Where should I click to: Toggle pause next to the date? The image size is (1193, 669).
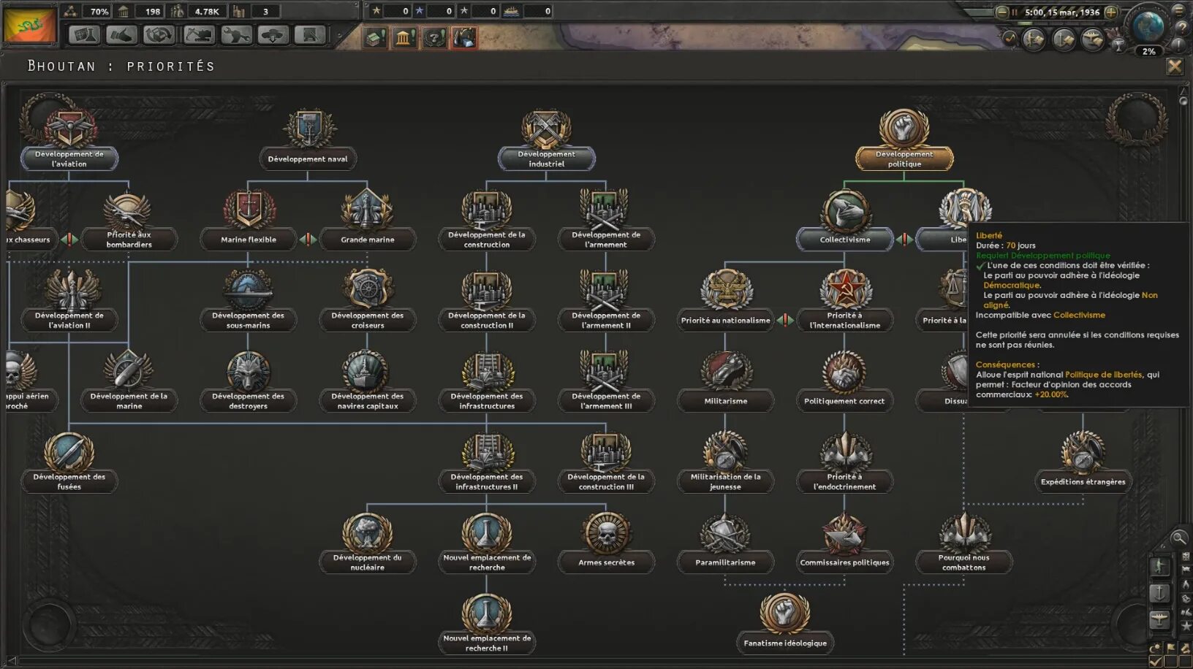[1015, 12]
